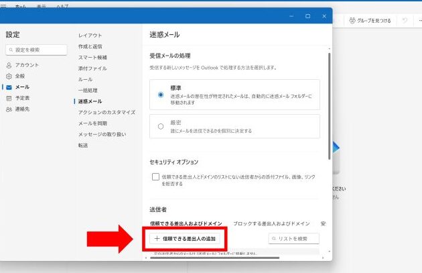Open 予定表 settings category
The width and height of the screenshot is (422, 273).
point(18,98)
